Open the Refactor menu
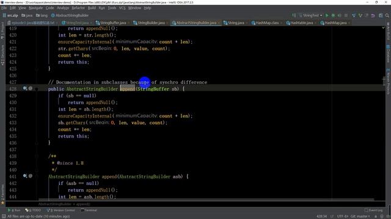This screenshot has width=391, height=219. pos(78,8)
